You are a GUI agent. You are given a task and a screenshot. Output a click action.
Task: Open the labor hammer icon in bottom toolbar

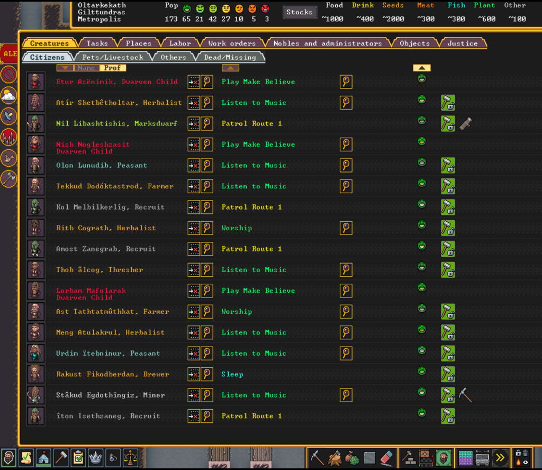point(61,457)
